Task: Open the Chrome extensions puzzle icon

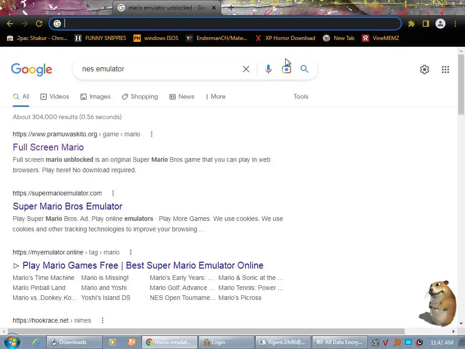Action: pyautogui.click(x=411, y=24)
